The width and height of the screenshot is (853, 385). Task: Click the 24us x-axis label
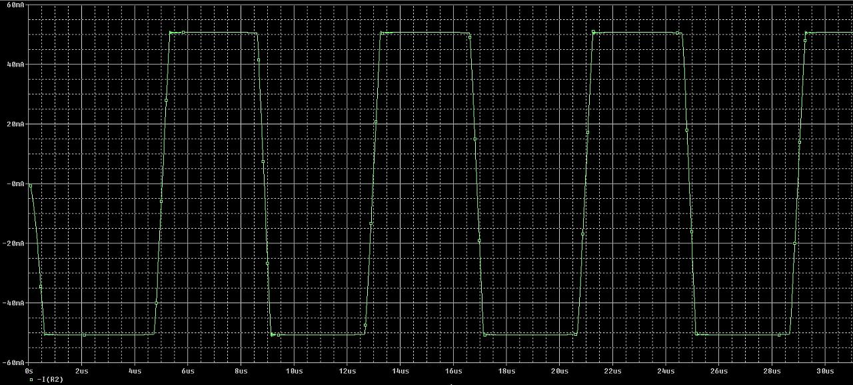tap(665, 370)
